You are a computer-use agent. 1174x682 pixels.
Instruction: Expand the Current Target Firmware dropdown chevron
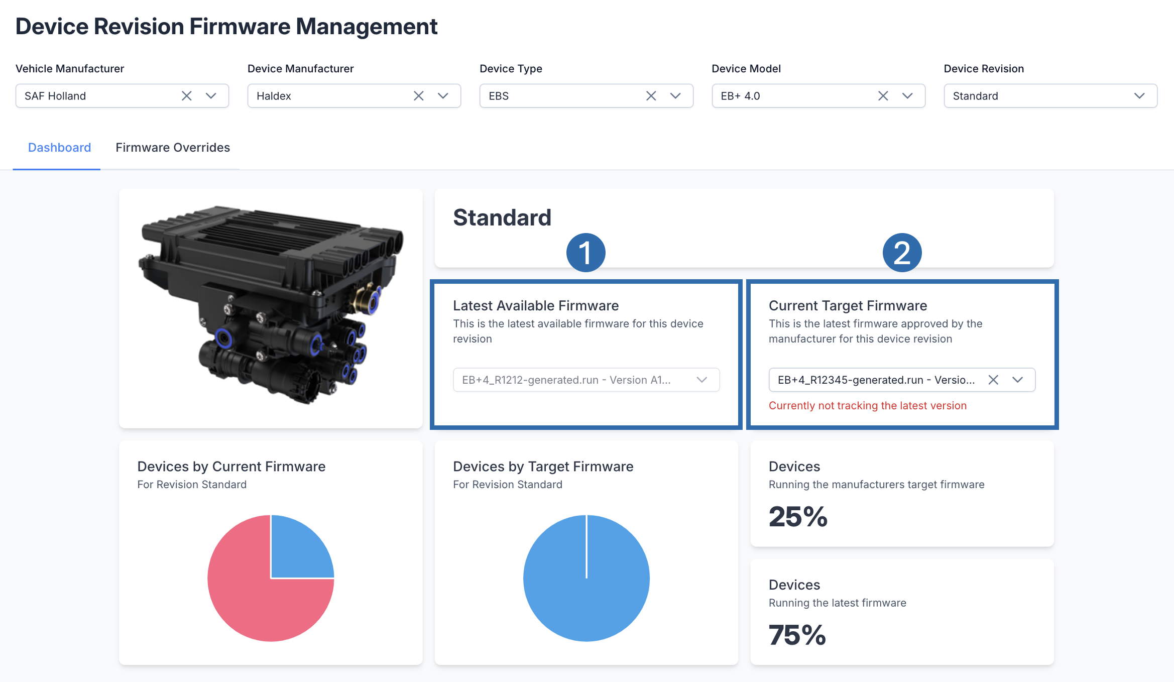1018,380
